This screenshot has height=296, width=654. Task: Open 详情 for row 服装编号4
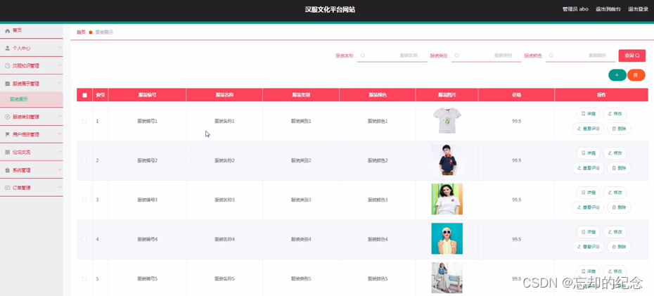588,232
